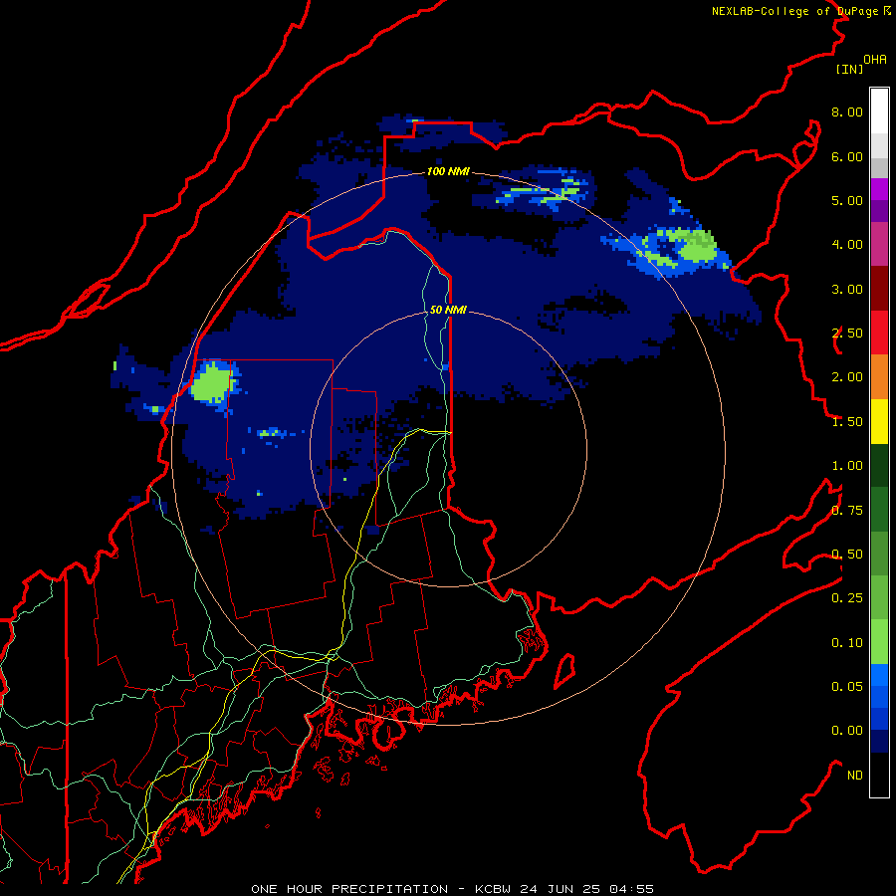This screenshot has height=896, width=896.
Task: Click the 1.00 legend value label
Action: 847,466
